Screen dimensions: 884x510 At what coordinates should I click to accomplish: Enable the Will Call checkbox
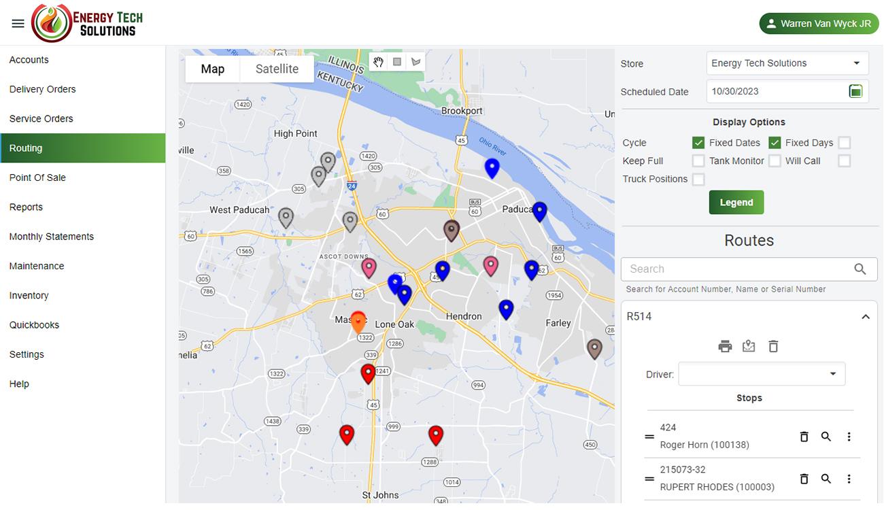[845, 161]
